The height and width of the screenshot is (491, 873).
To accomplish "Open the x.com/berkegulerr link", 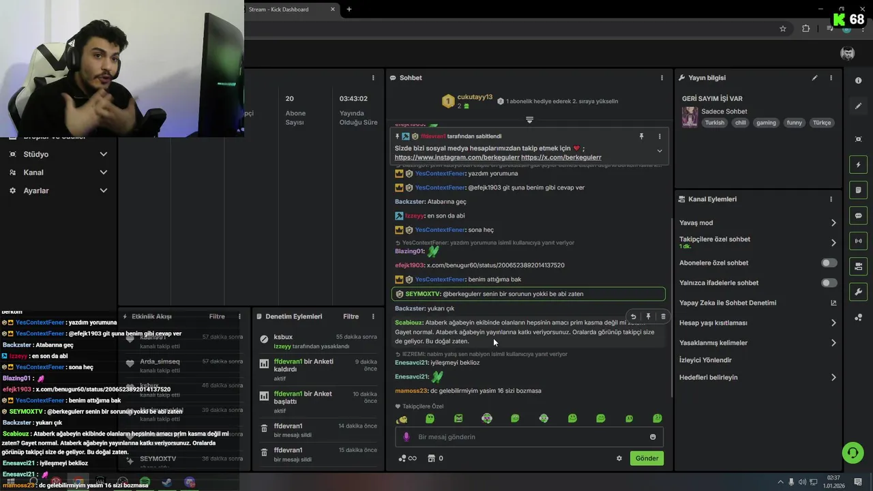I will [561, 158].
